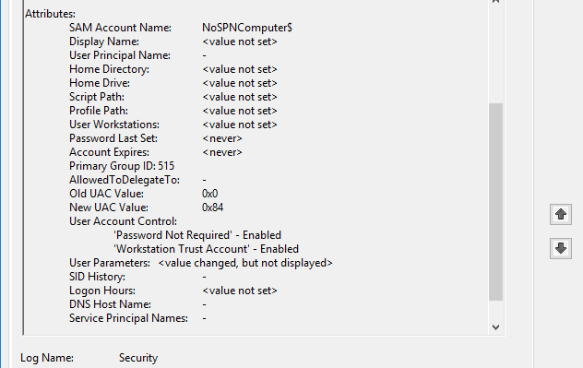Click the Service Principal Names label
This screenshot has width=583, height=368.
tap(128, 318)
